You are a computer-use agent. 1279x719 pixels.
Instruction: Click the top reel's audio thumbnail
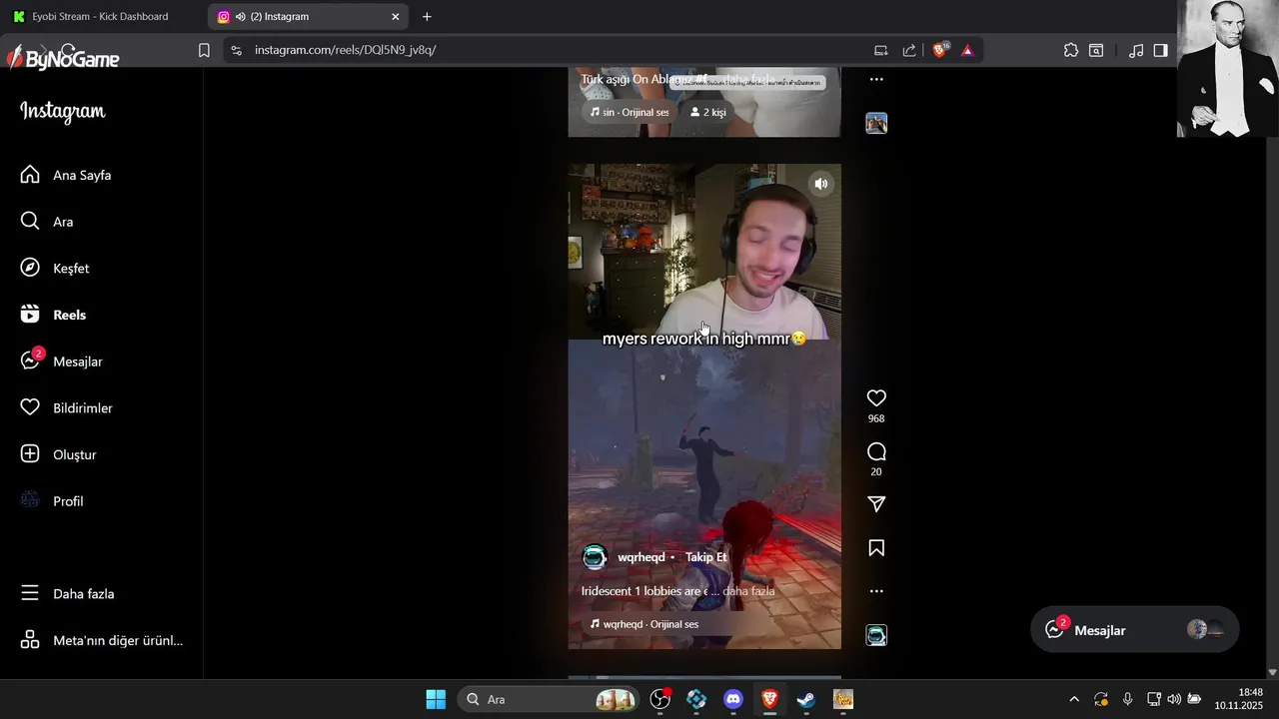pyautogui.click(x=876, y=123)
